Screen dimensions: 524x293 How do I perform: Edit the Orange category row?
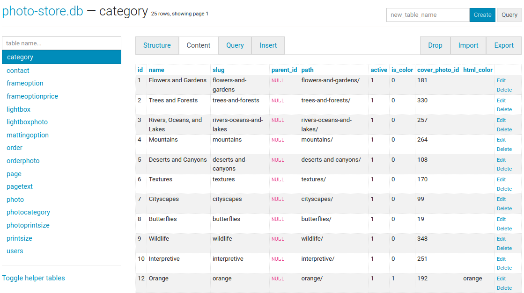point(501,279)
